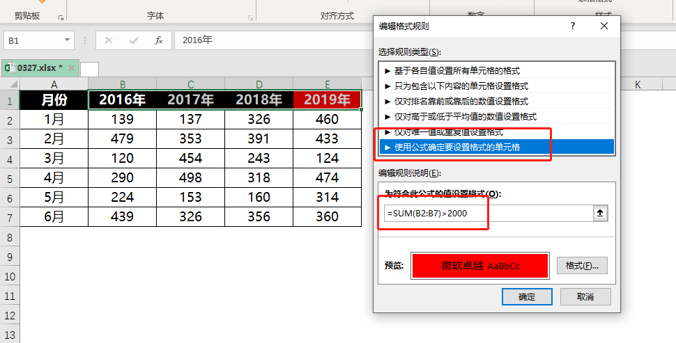
Task: Click the formula bar confirm checkmark icon
Action: coord(134,40)
